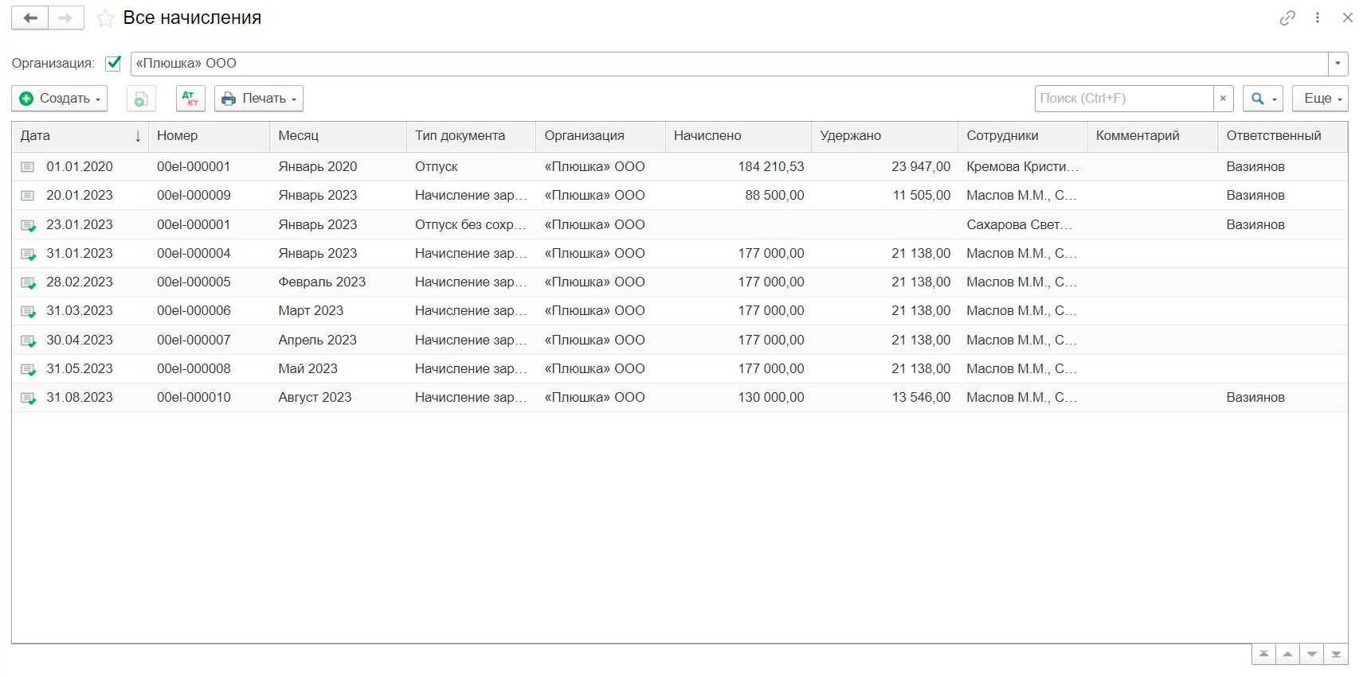Image resolution: width=1367 pixels, height=677 pixels.
Task: Open the Еще menu
Action: 1320,99
